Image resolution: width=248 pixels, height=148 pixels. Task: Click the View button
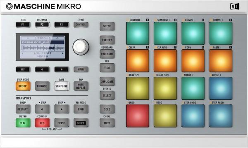[107, 68]
